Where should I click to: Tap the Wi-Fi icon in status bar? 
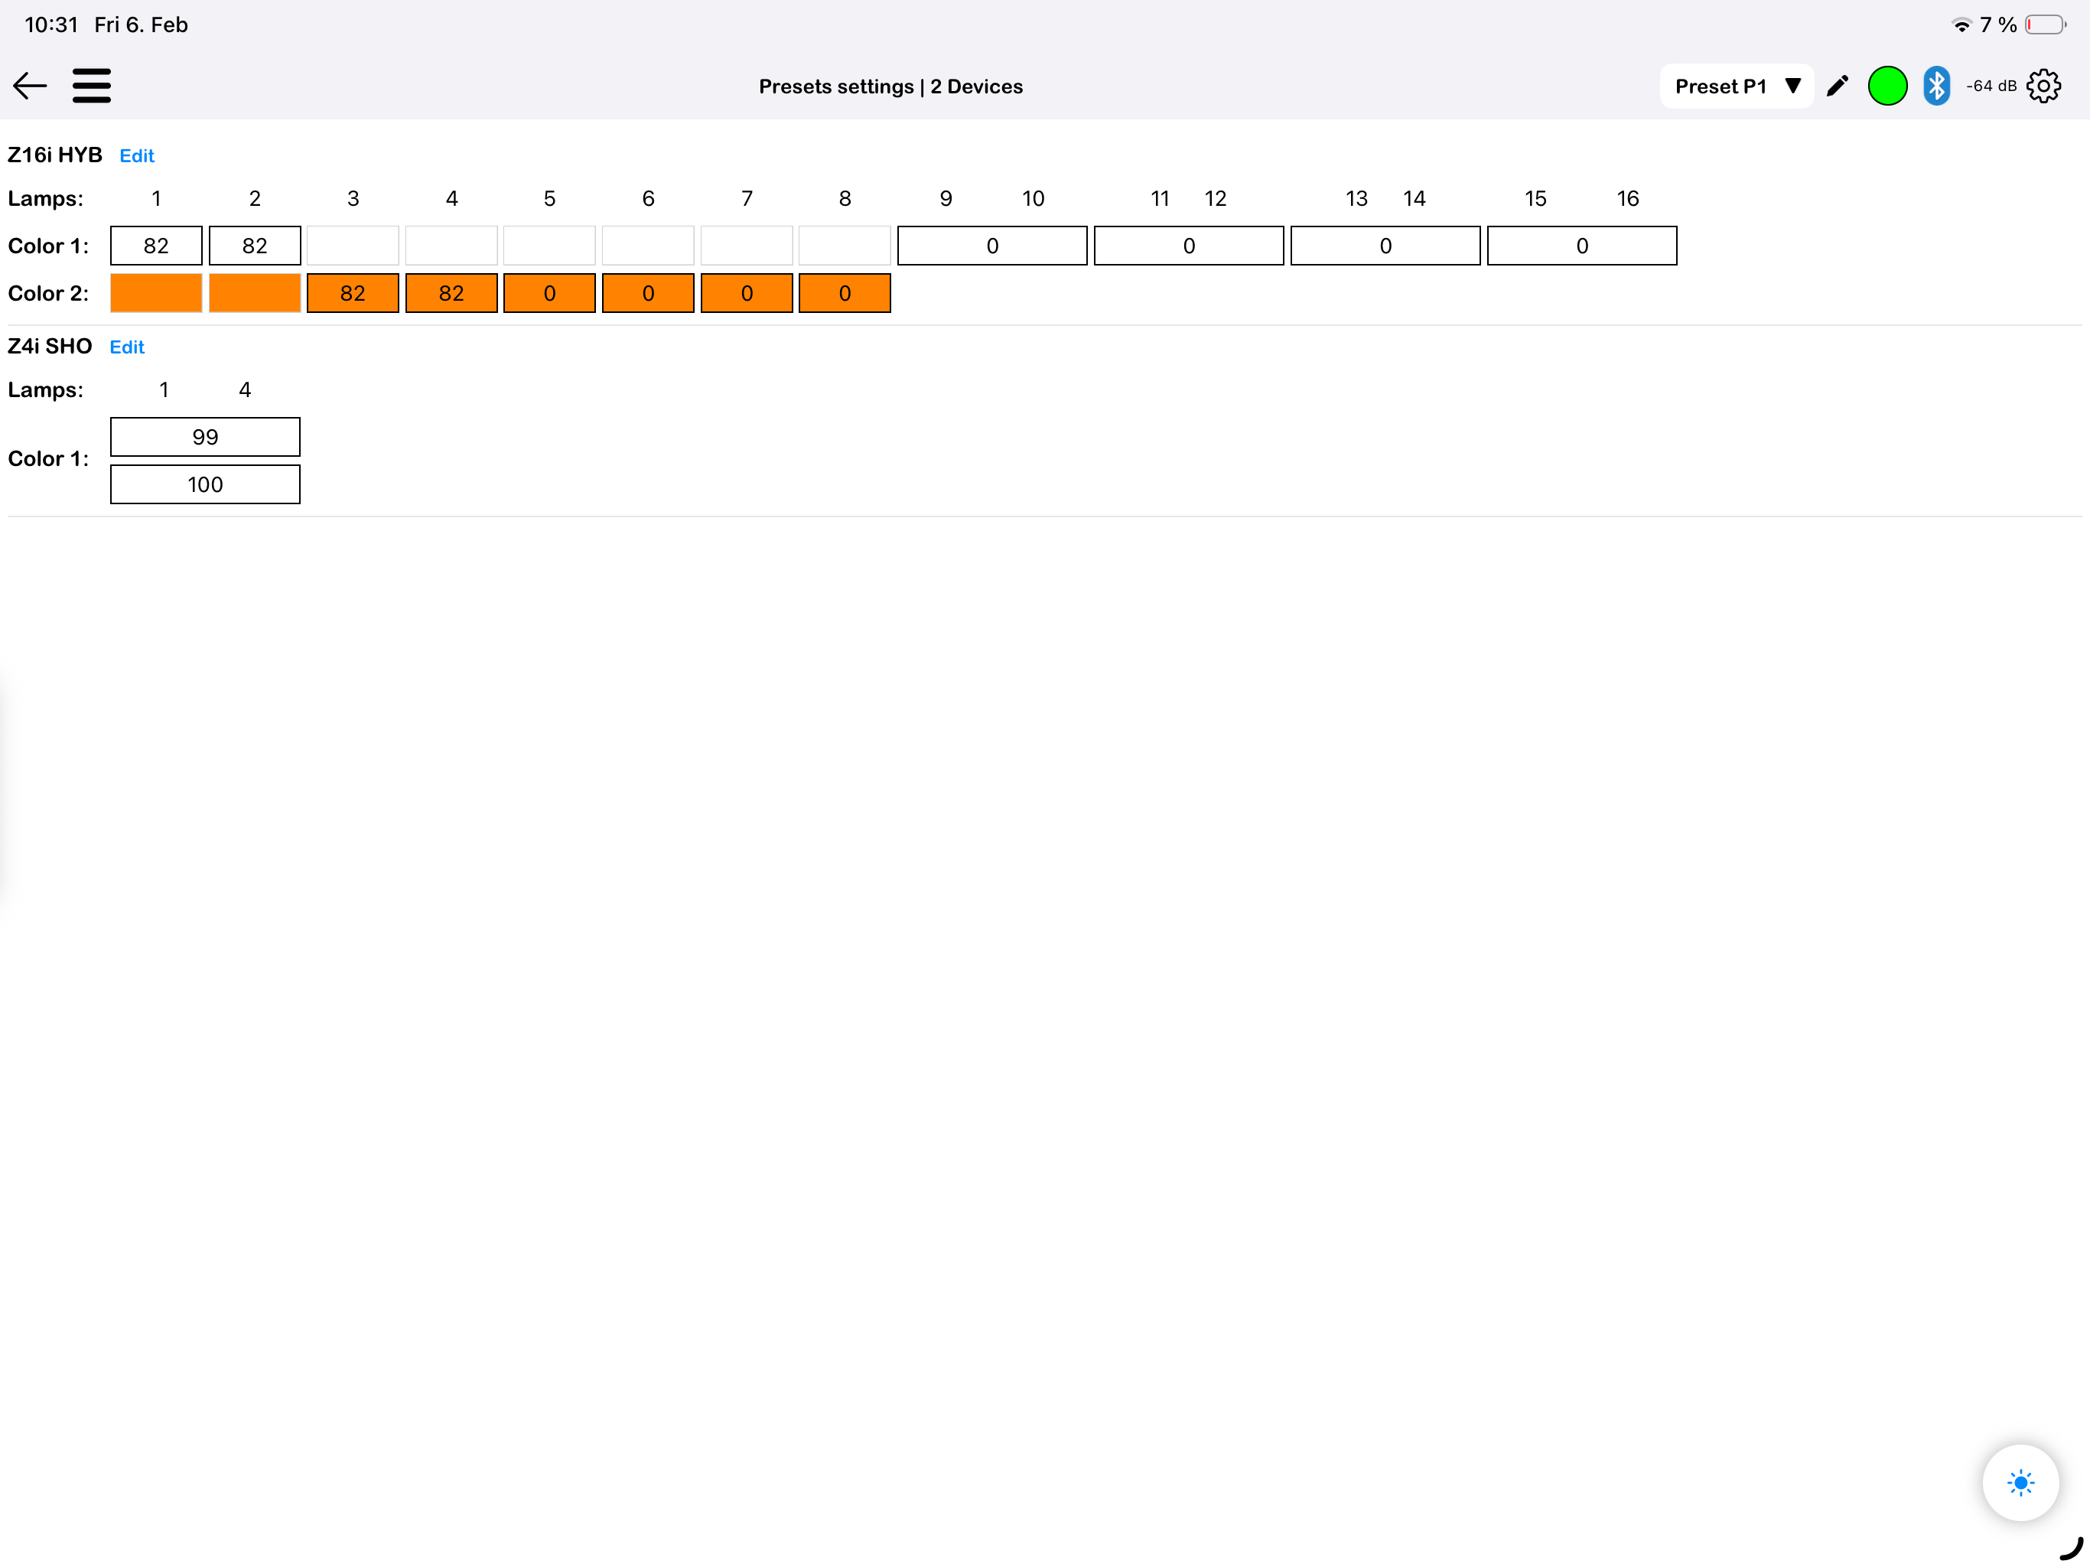[x=1961, y=24]
